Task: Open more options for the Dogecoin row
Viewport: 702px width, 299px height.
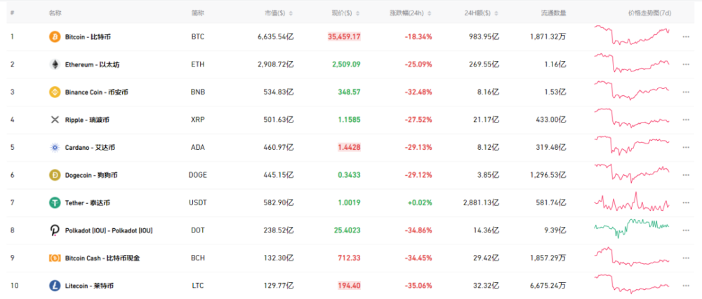Action: tap(686, 175)
